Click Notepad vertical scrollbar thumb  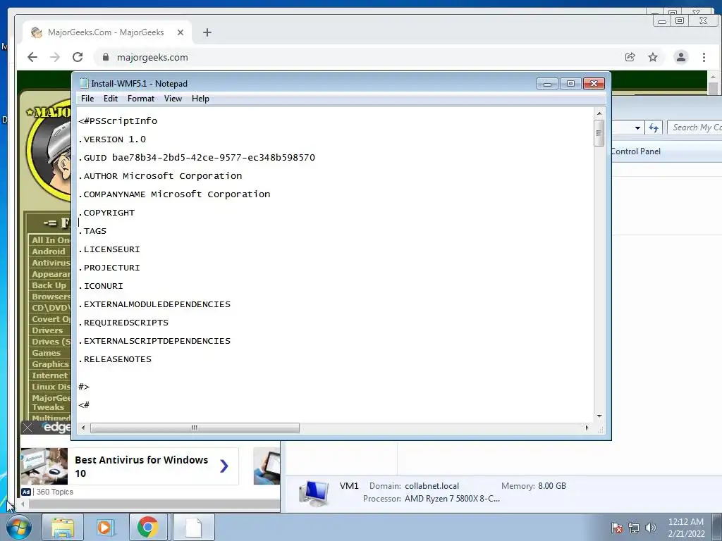(x=599, y=133)
